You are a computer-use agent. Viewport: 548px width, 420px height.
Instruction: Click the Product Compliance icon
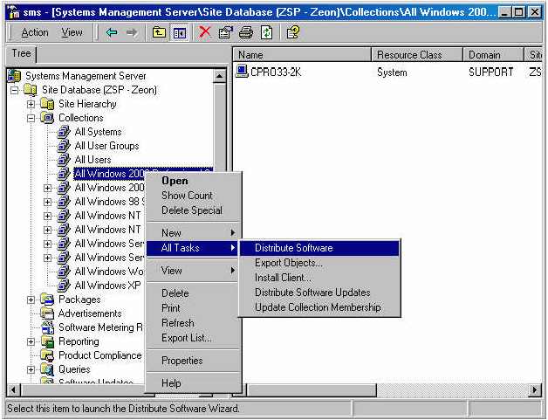[x=47, y=355]
